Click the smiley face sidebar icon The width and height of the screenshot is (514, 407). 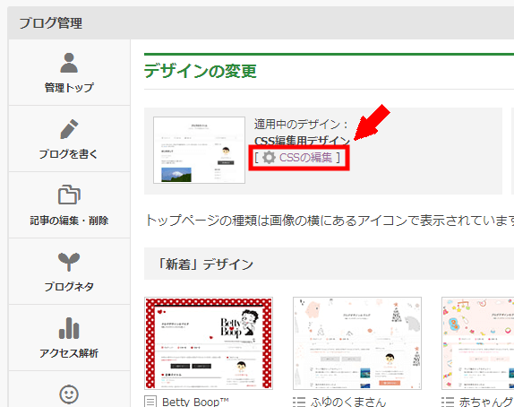(x=69, y=394)
